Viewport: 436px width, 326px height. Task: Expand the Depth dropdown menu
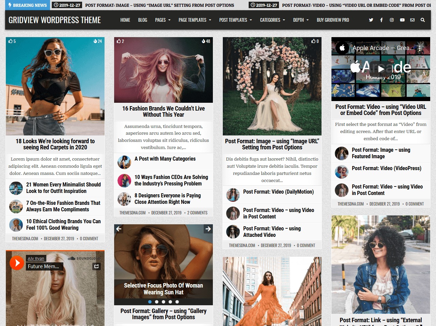coord(301,20)
